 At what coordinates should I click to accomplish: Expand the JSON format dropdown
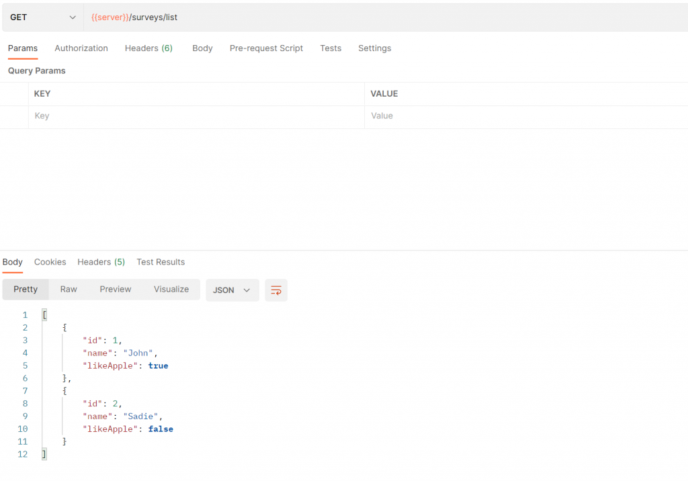(x=232, y=290)
